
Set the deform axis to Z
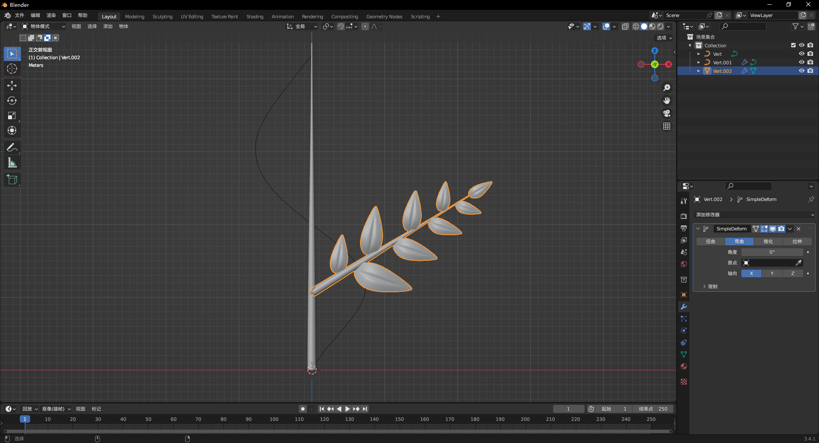[793, 273]
